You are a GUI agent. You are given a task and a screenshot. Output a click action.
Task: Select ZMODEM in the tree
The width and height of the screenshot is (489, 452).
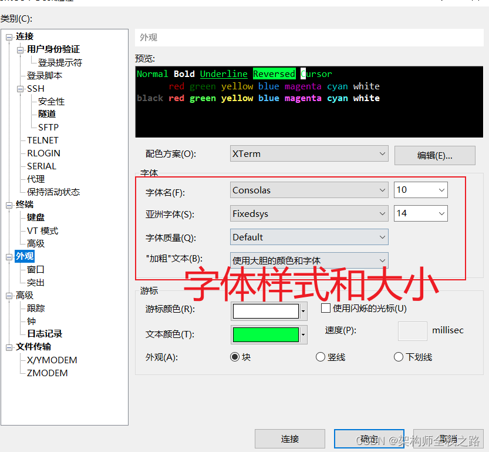pyautogui.click(x=47, y=373)
